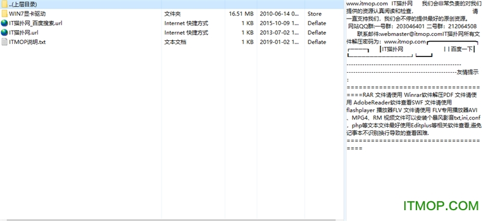Click the www.itmop.com text in comment panel
482x221 pixels.
click(367, 4)
